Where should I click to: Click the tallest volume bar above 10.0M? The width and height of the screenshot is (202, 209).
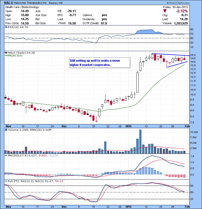tap(140, 142)
